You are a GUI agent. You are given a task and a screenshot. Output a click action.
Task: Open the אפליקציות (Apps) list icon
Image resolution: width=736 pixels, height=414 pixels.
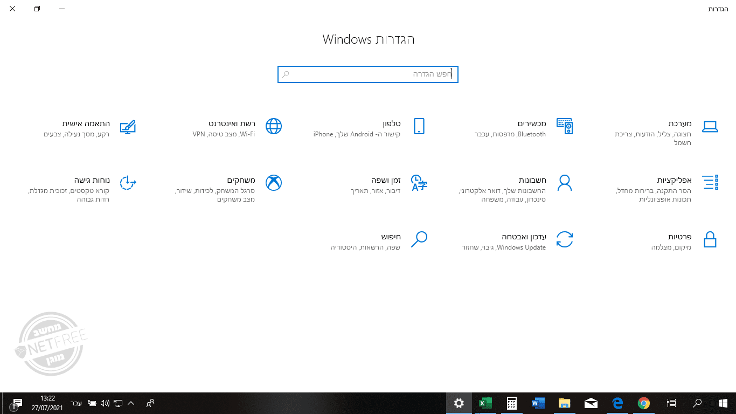(710, 182)
